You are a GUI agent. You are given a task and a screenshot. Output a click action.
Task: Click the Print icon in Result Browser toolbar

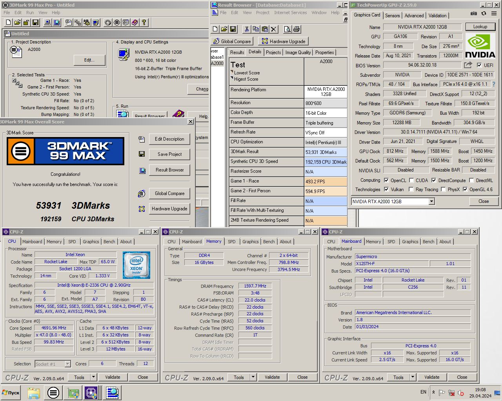(296, 29)
